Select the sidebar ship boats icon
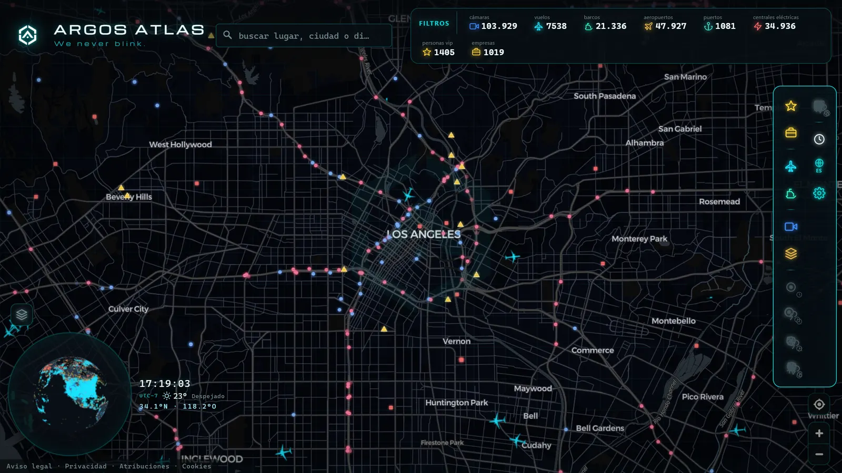The width and height of the screenshot is (842, 473). coord(790,194)
